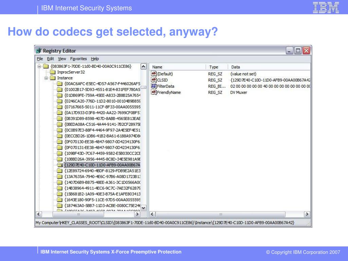This screenshot has width=348, height=261.
Task: Click the FriendlyName string value icon
Action: [154, 92]
